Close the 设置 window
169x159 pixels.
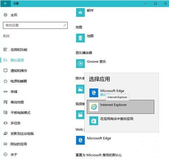pos(165,3)
